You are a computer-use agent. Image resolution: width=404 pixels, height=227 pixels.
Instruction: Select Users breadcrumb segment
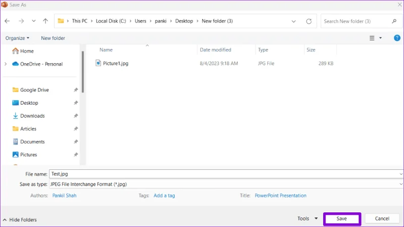pyautogui.click(x=140, y=21)
